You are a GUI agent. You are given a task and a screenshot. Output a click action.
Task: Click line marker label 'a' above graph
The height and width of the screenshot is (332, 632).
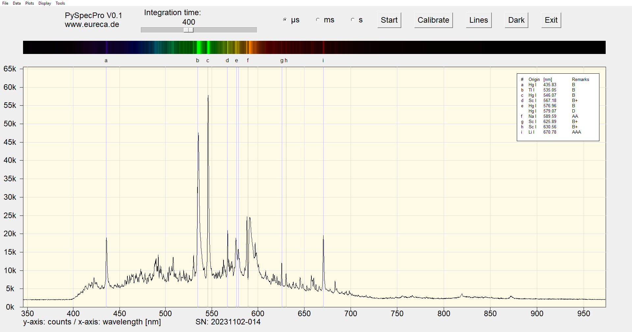106,61
